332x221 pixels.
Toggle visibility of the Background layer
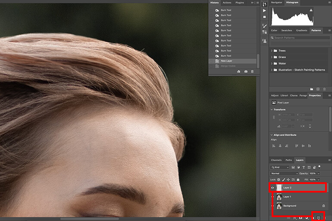pyautogui.click(x=272, y=206)
